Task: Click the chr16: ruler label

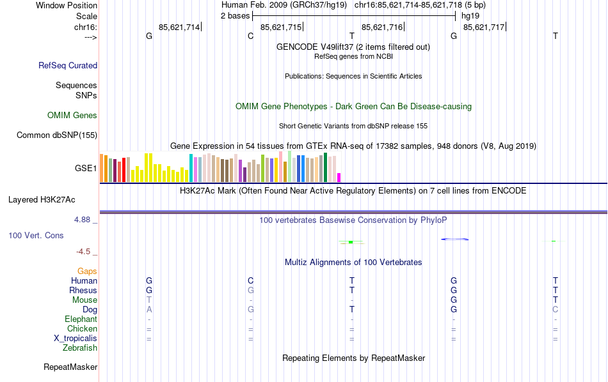Action: (86, 27)
